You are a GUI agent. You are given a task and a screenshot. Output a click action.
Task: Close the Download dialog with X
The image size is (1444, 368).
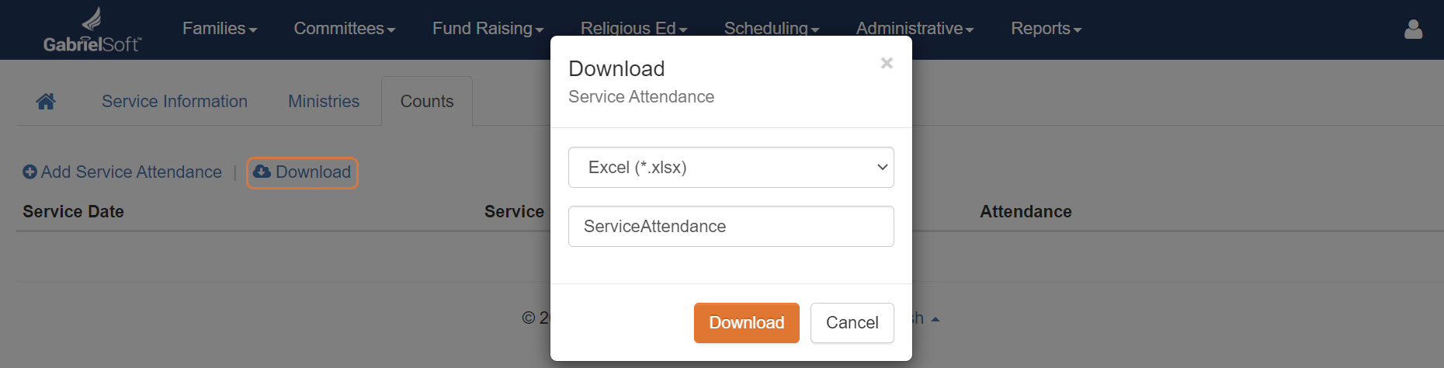point(887,63)
